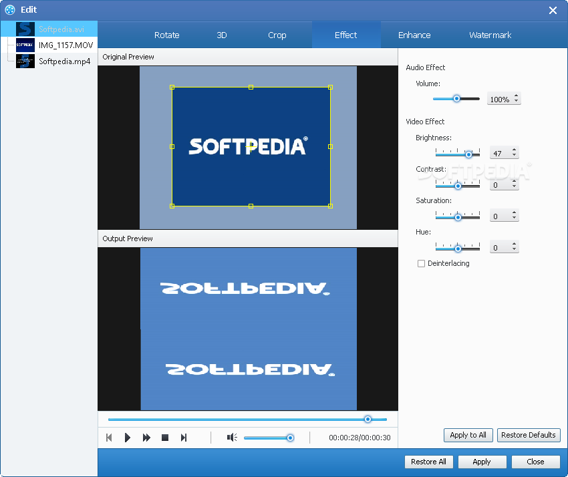Increase hue with up stepper arrow
Viewport: 568px width, 477px height.
pyautogui.click(x=514, y=244)
